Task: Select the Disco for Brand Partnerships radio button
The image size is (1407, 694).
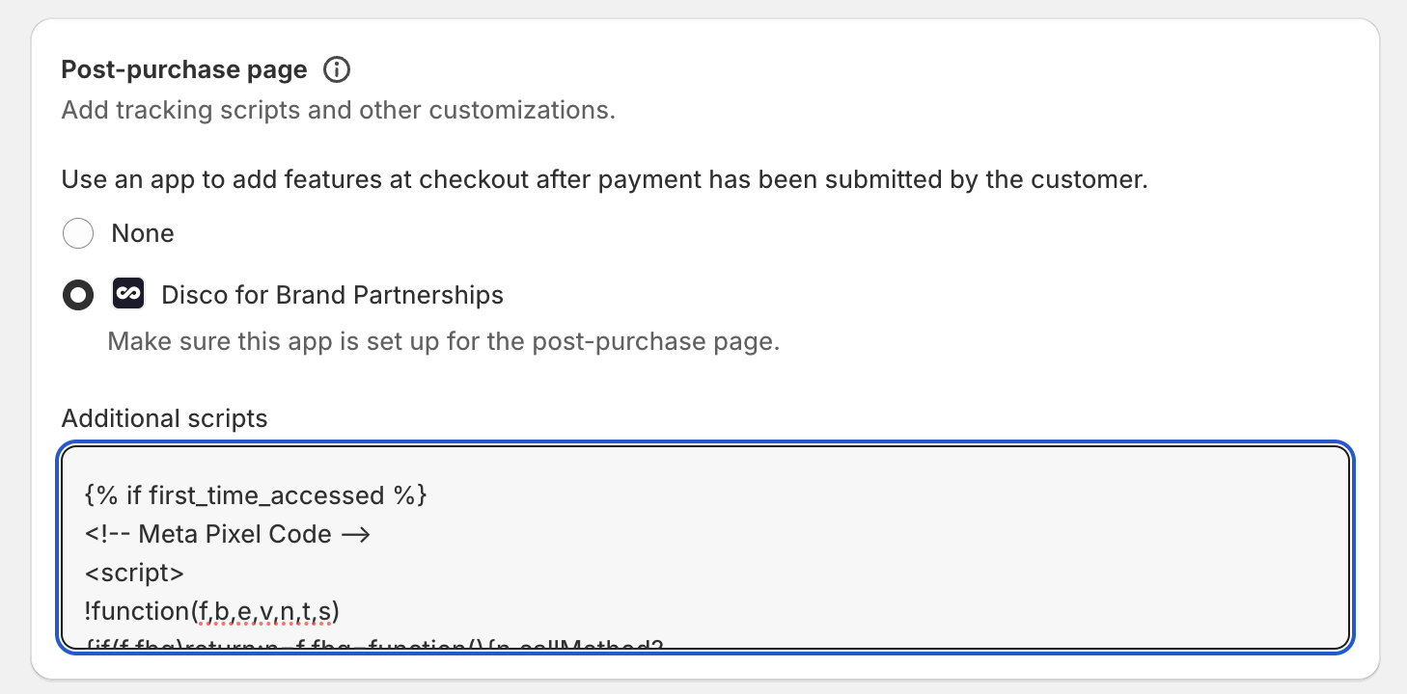Action: tap(78, 294)
